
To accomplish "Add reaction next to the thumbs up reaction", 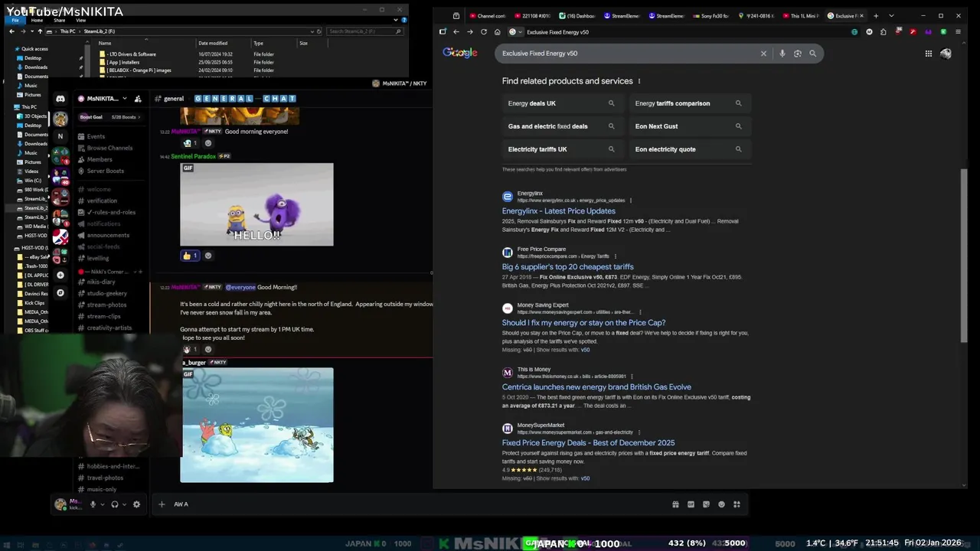I will pos(207,256).
